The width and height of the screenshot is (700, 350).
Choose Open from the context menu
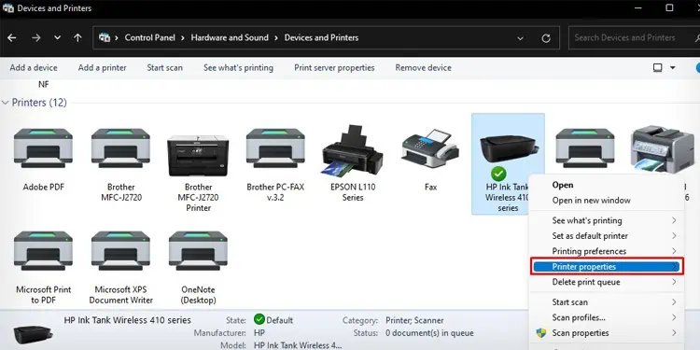pos(563,185)
